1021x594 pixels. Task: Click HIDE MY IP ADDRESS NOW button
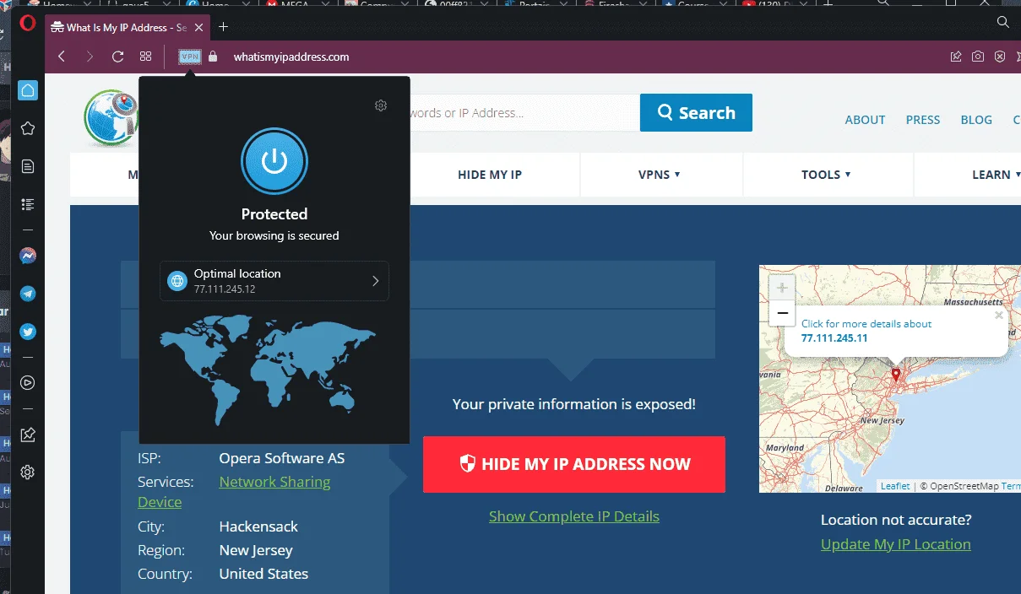(x=574, y=464)
